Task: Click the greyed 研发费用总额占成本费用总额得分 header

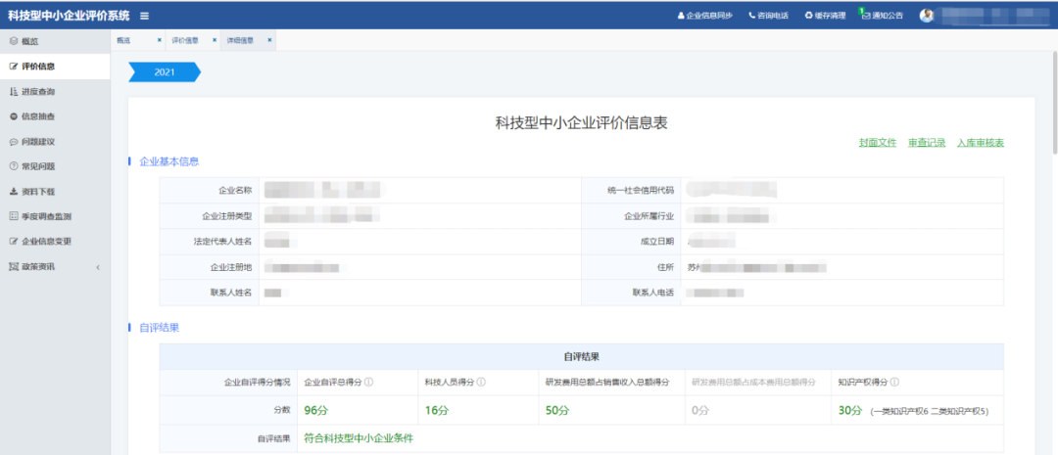Action: 753,383
